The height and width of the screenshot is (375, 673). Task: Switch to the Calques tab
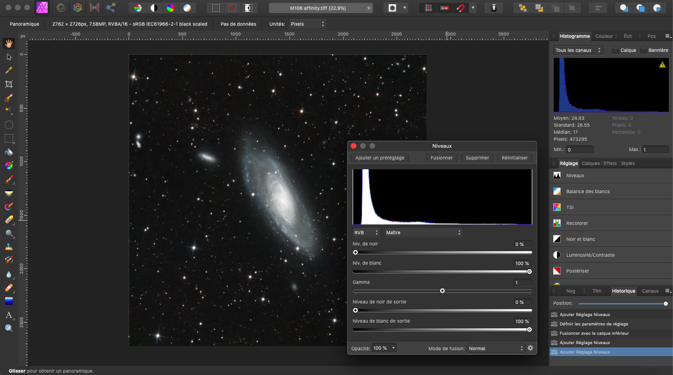pos(590,163)
